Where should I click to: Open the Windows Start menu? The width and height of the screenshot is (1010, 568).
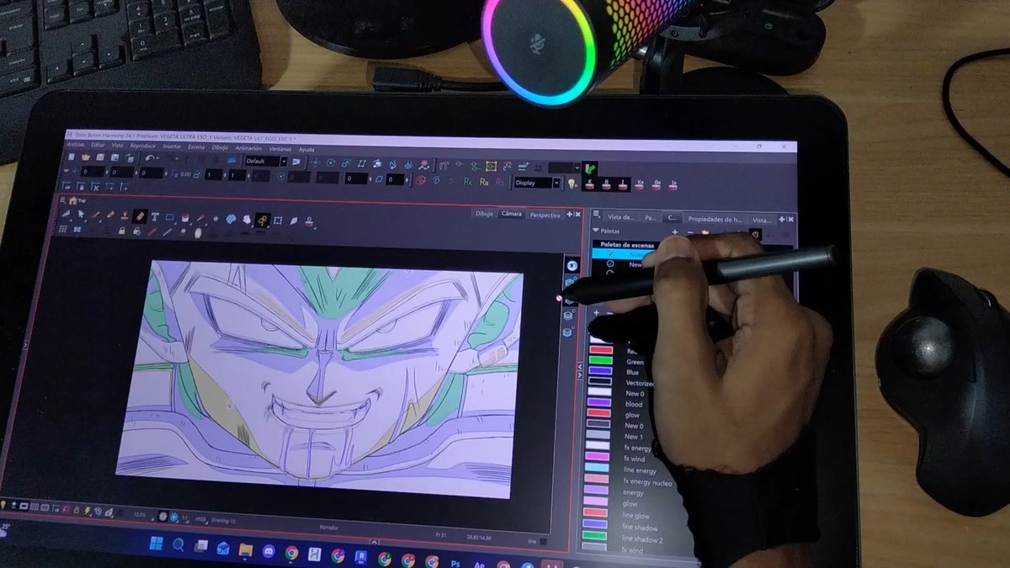pos(157,543)
